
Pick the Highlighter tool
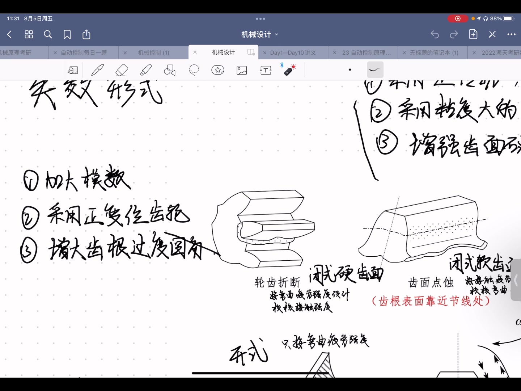pos(146,70)
